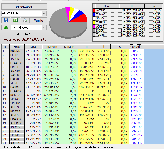Select the HALKB stock cell
Viewport: 164px width, 149px height.
pyautogui.click(x=17, y=79)
